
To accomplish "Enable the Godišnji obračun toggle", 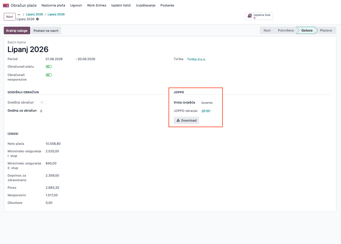I will (x=43, y=102).
